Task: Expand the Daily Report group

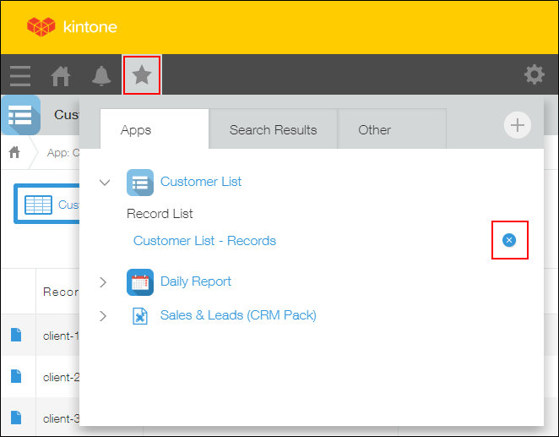Action: 104,281
